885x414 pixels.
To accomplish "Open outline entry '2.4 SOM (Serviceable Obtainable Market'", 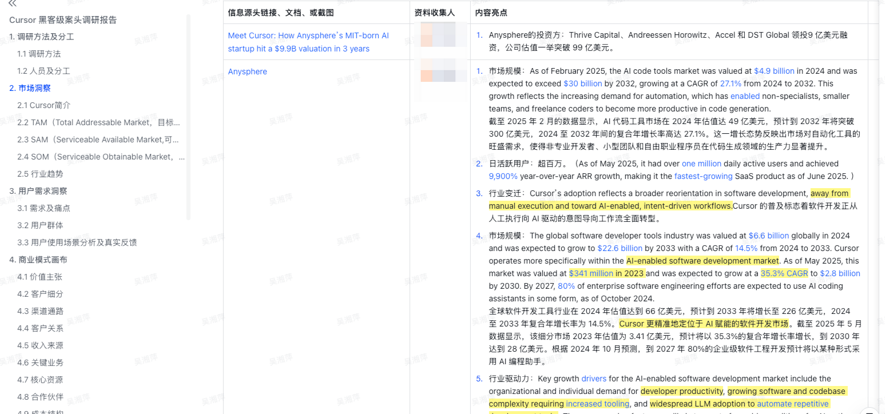I will click(x=101, y=157).
